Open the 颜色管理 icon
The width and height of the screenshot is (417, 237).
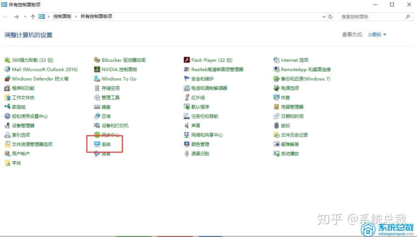[x=187, y=144]
